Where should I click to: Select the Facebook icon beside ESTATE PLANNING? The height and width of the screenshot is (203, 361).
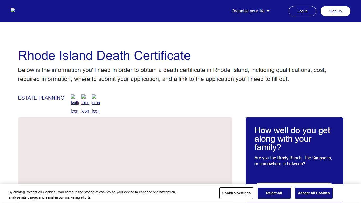85,103
